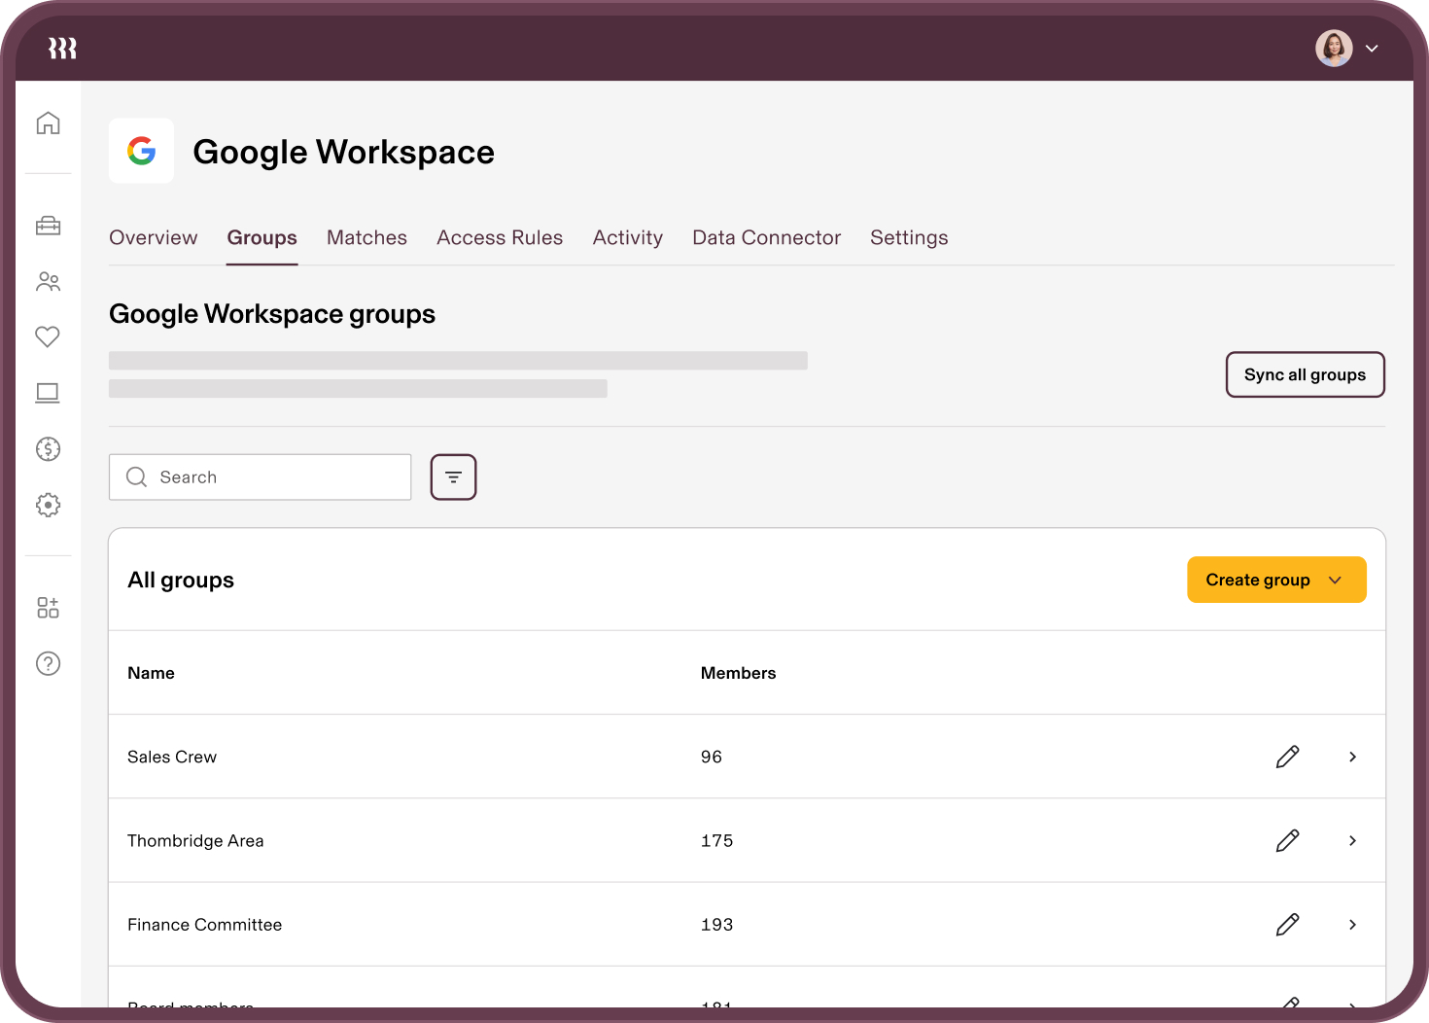Click the Rippling logo in the top bar

(63, 49)
